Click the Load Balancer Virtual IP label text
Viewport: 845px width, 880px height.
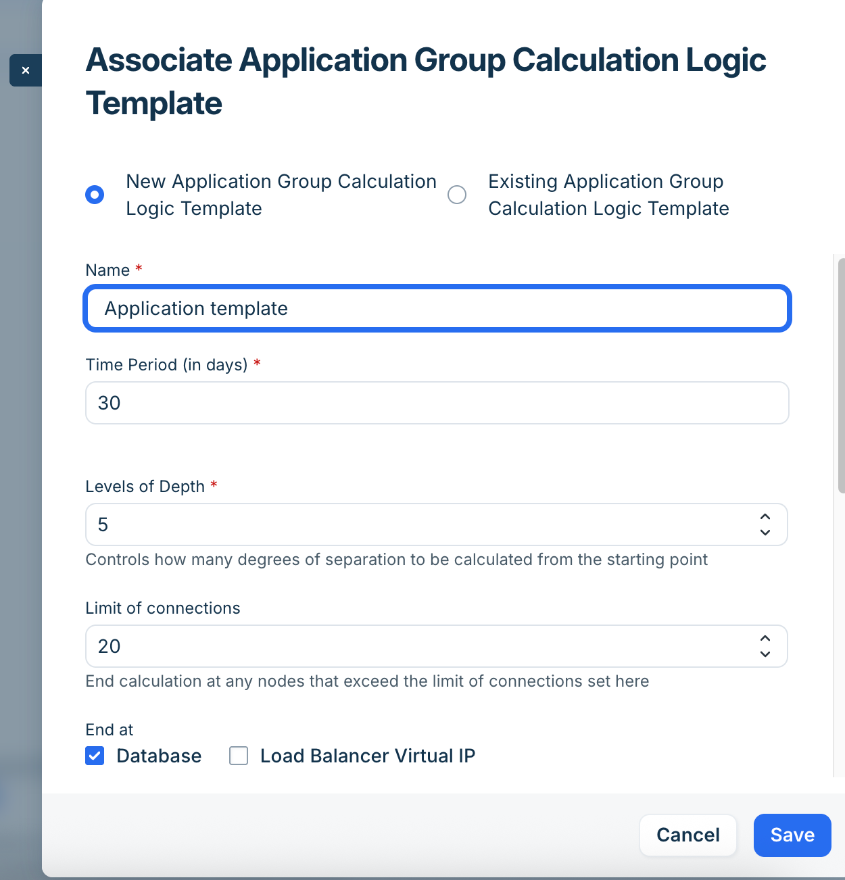coord(368,756)
